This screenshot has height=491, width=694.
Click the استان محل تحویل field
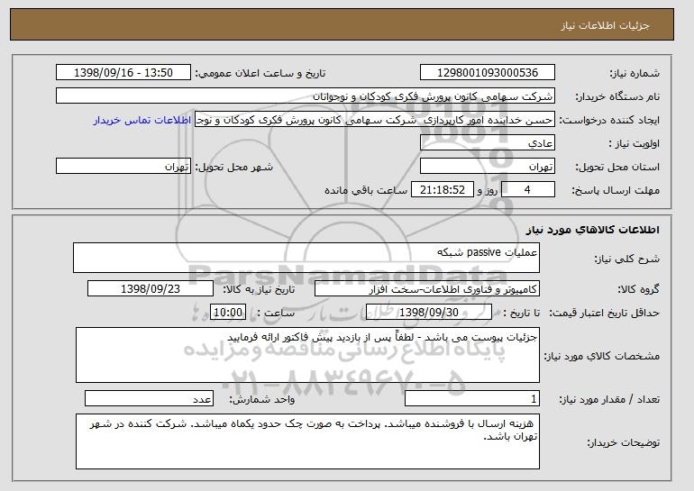(488, 167)
